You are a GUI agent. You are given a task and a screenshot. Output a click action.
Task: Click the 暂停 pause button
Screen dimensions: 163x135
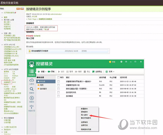(x=70, y=72)
